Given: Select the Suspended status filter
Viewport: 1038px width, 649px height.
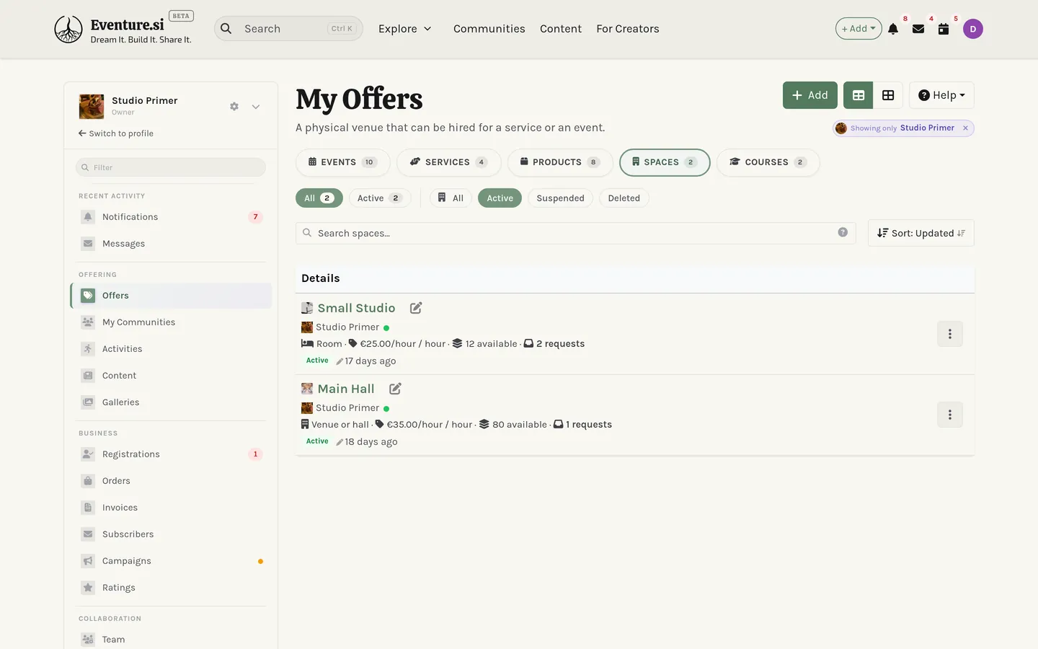Looking at the screenshot, I should pos(560,198).
